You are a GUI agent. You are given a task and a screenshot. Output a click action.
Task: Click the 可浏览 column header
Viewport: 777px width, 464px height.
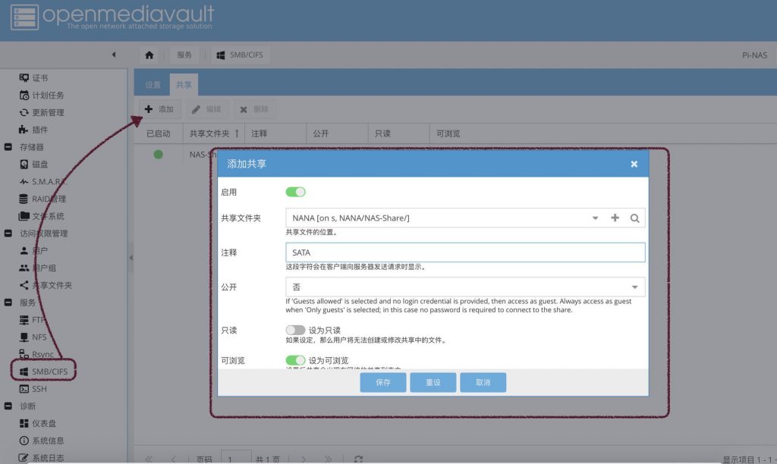(448, 133)
